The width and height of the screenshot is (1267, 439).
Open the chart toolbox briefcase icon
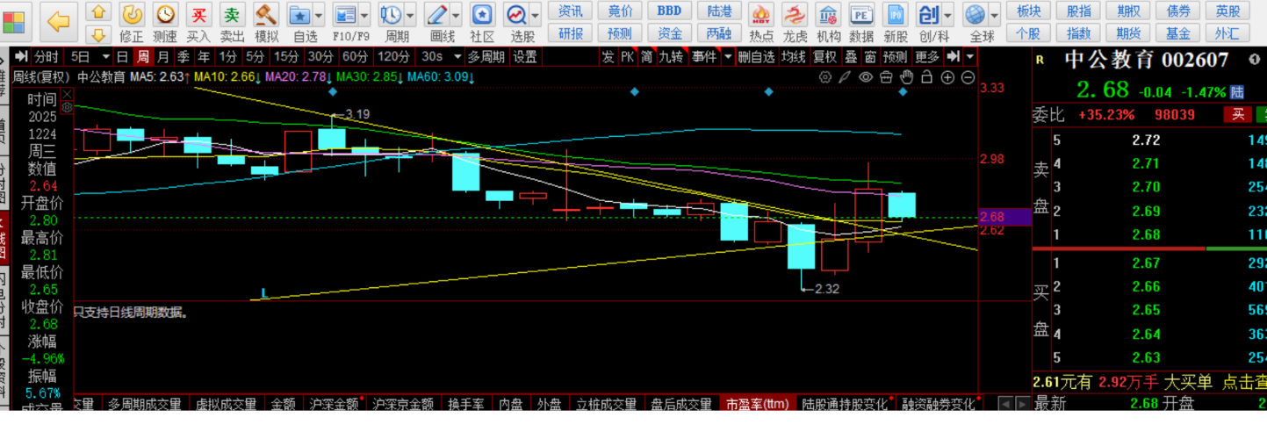pyautogui.click(x=887, y=77)
